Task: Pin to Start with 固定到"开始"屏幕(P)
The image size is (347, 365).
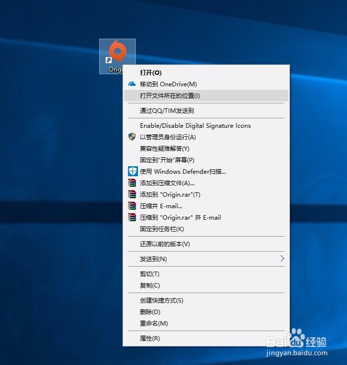Action: (206, 160)
